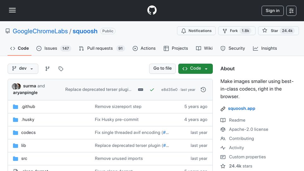
Task: Open commit history clock icon
Action: (203, 90)
